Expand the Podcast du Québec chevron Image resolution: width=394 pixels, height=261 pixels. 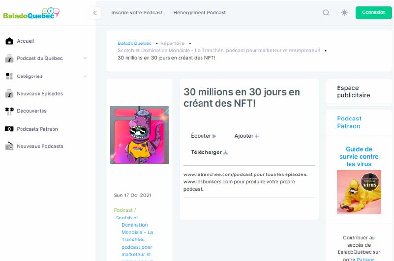(85, 58)
